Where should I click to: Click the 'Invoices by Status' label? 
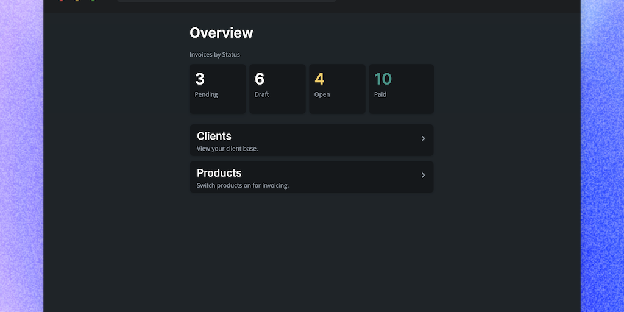click(214, 55)
